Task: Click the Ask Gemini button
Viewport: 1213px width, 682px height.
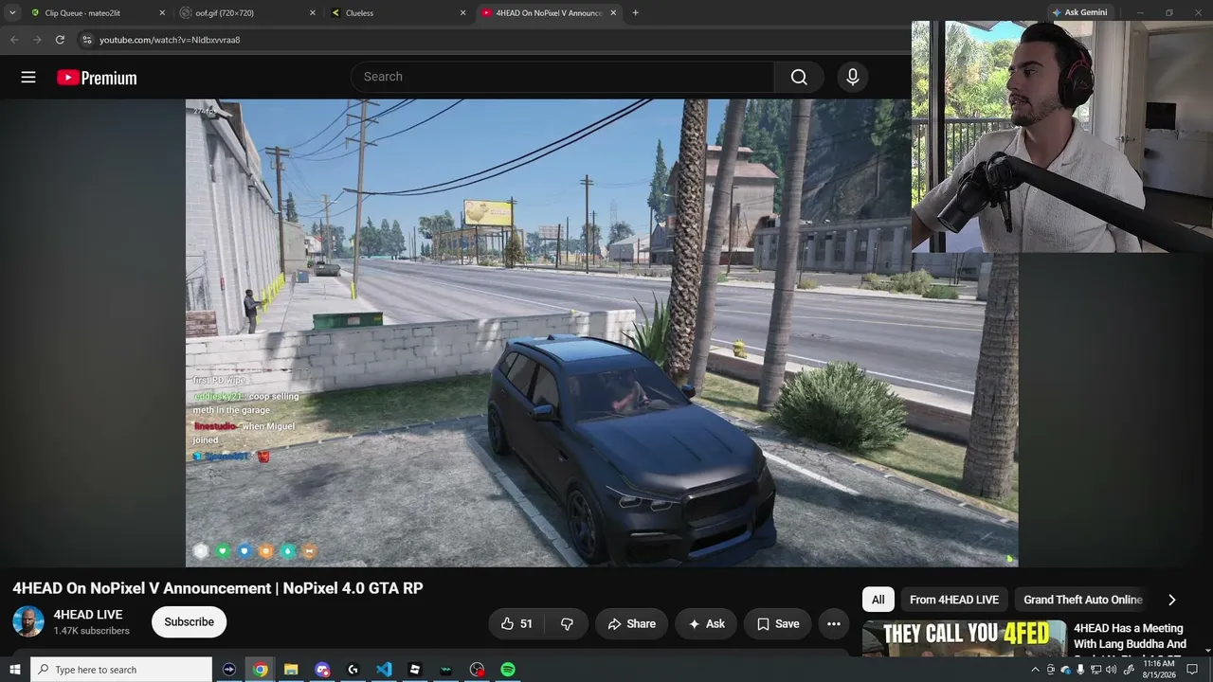Action: [x=1079, y=12]
